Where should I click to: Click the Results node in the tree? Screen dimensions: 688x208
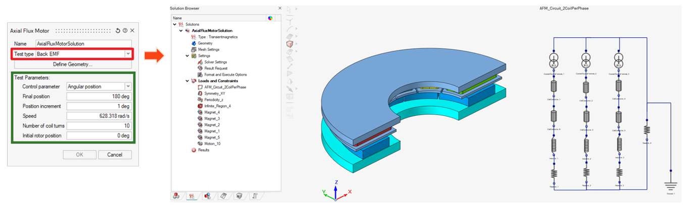coord(203,150)
